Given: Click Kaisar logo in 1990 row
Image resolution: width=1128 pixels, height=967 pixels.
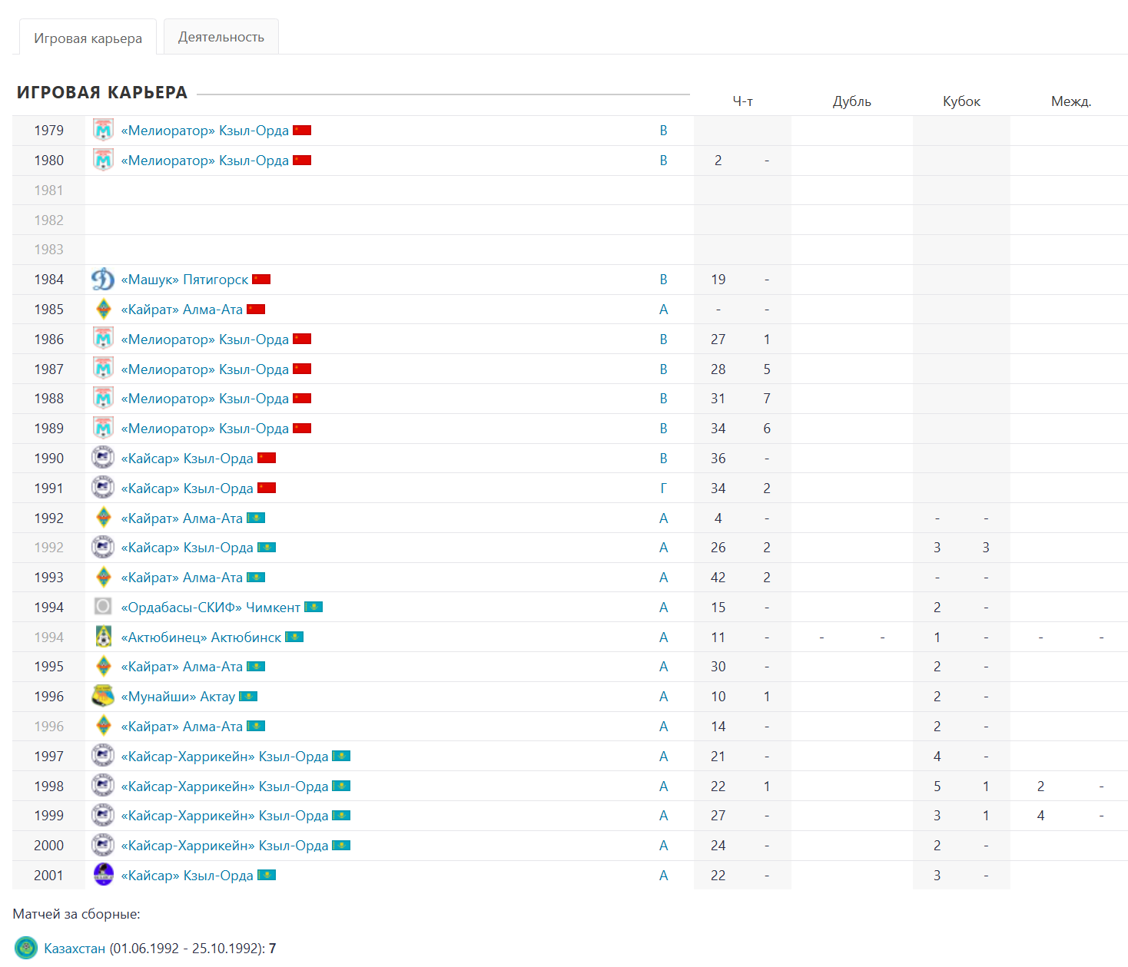Looking at the screenshot, I should pyautogui.click(x=103, y=458).
